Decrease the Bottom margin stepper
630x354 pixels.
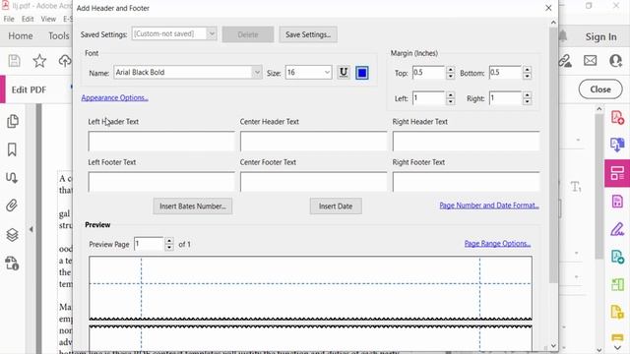pos(528,76)
